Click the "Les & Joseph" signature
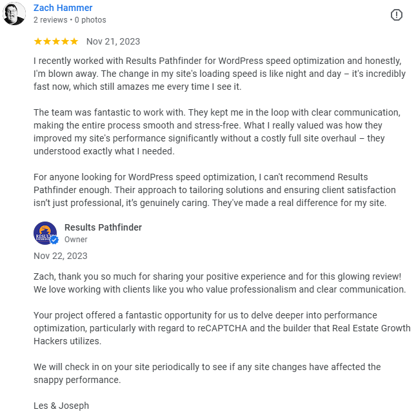Screen dimensions: 416x414 click(x=61, y=406)
